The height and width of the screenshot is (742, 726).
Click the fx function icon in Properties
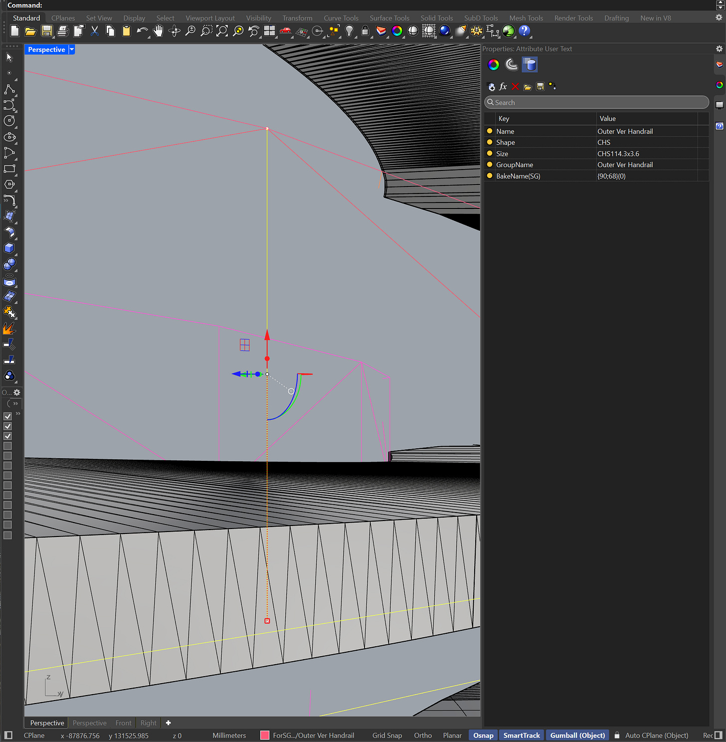503,86
